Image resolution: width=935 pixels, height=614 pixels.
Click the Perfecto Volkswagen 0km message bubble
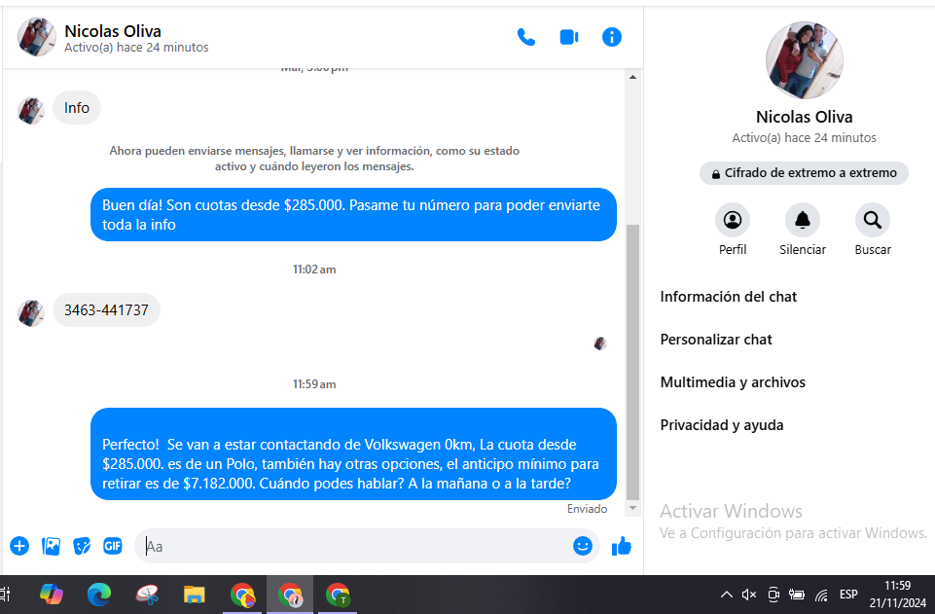coord(353,454)
